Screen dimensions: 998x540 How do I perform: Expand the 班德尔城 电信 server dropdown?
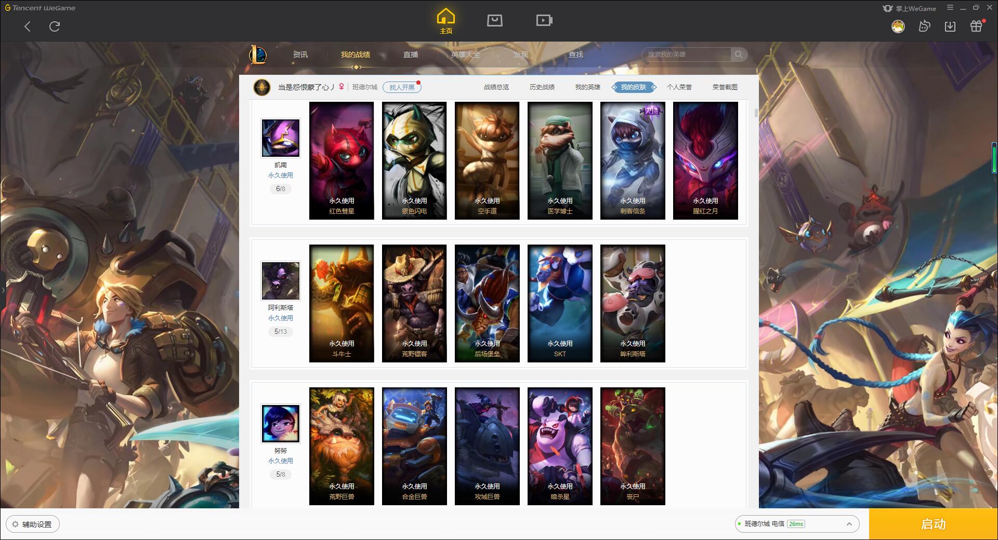pyautogui.click(x=796, y=524)
